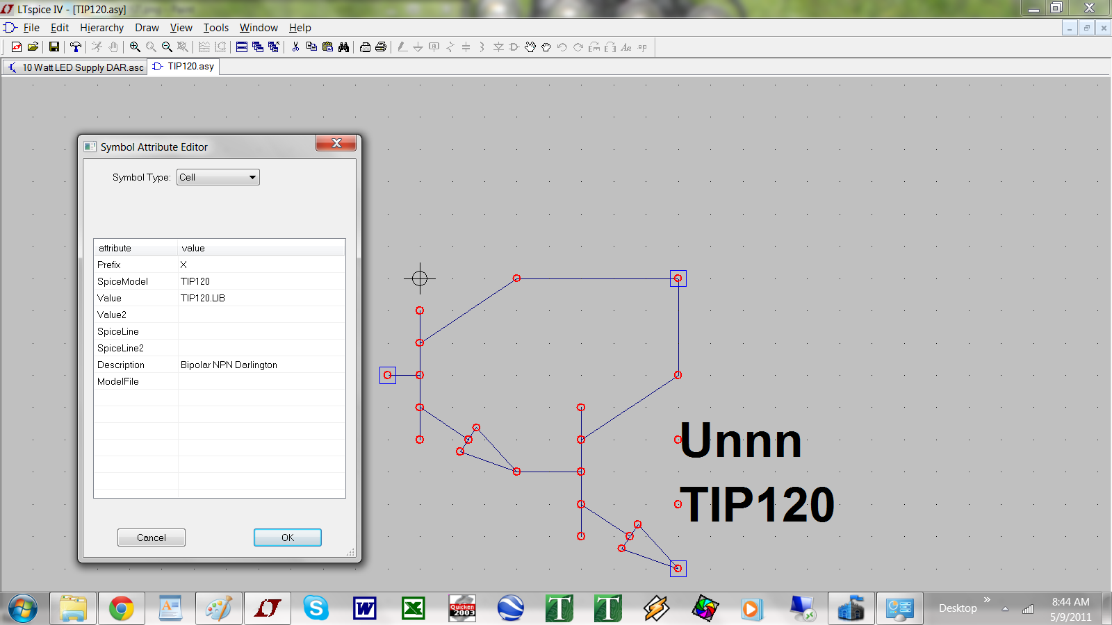Screen dimensions: 1112x625
Task: Click the Zoom Out magnifier icon
Action: 167,47
